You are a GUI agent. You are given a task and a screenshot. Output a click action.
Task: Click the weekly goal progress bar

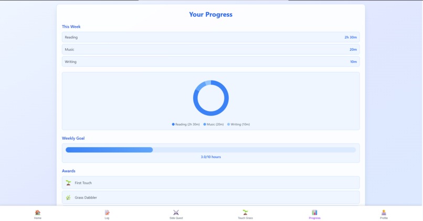pos(210,150)
